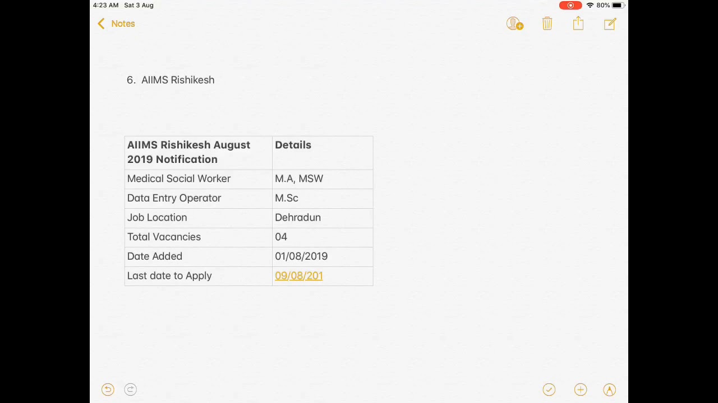Tap the undo arrow icon
Screen dimensions: 718x403
[x=108, y=390]
